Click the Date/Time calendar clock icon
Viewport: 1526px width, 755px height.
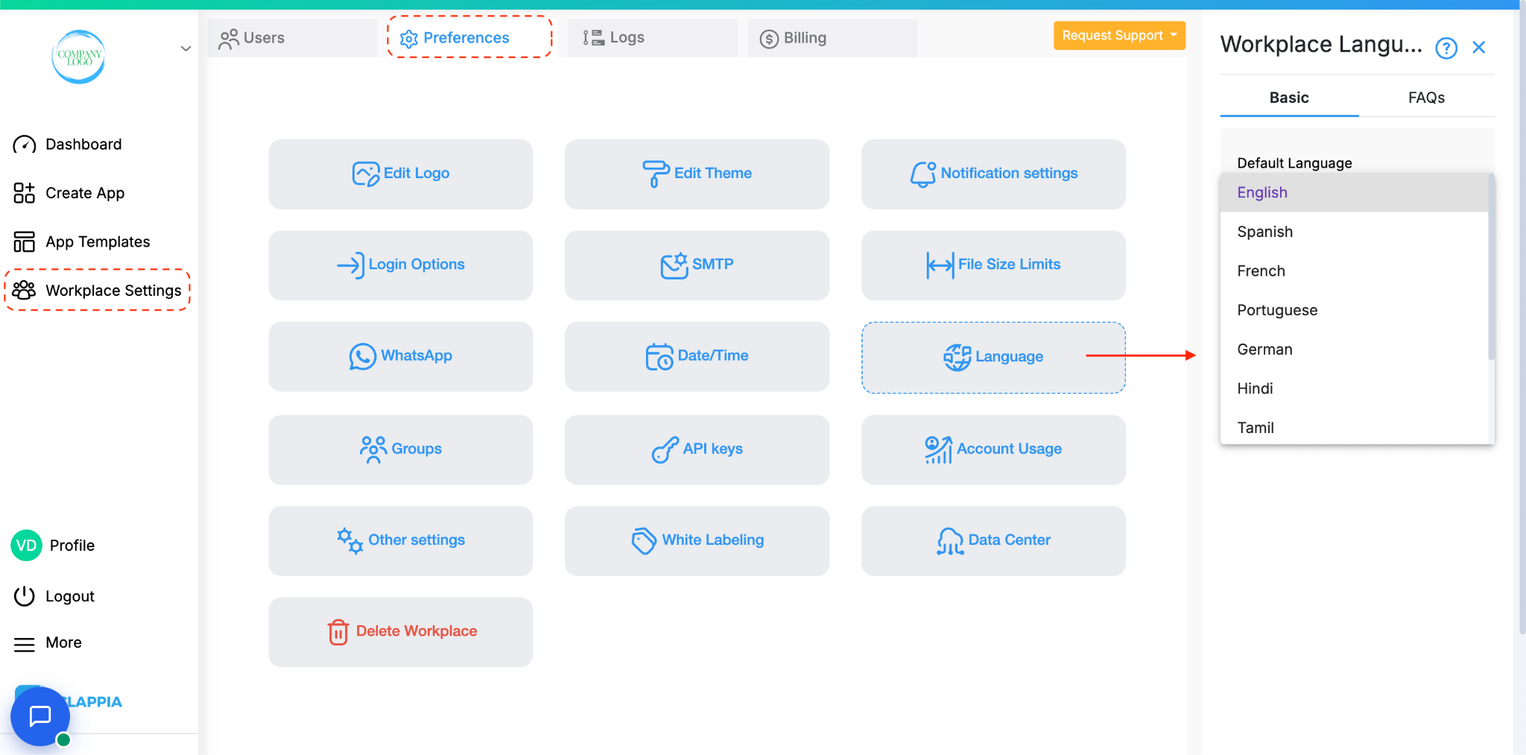[659, 356]
